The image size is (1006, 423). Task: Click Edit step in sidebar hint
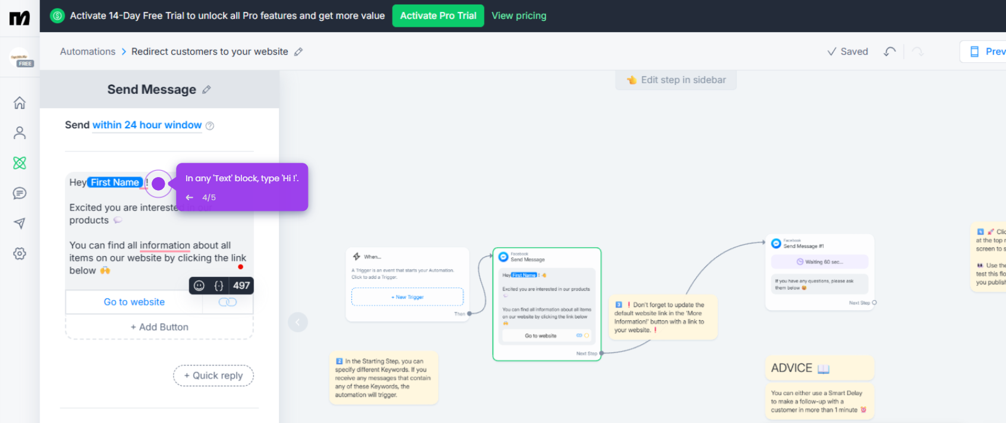(676, 80)
